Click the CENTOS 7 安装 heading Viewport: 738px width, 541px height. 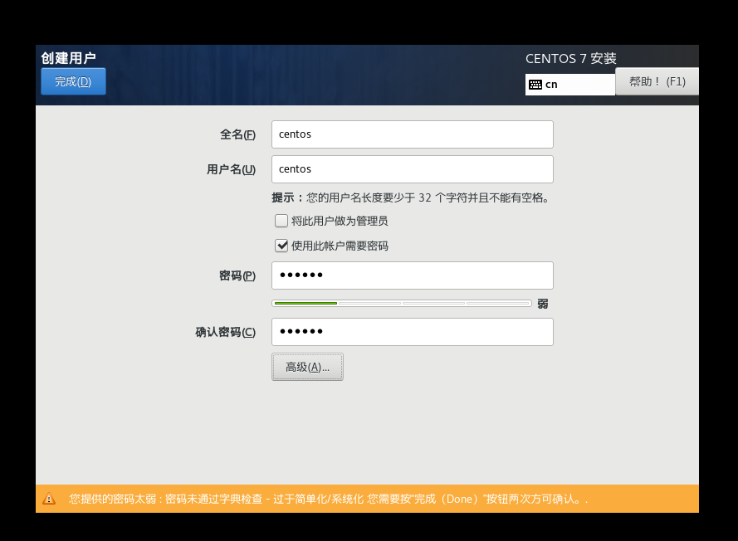571,58
